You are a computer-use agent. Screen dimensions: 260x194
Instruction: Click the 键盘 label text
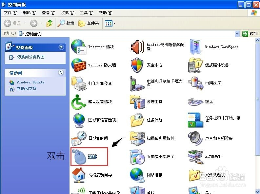point(209,102)
